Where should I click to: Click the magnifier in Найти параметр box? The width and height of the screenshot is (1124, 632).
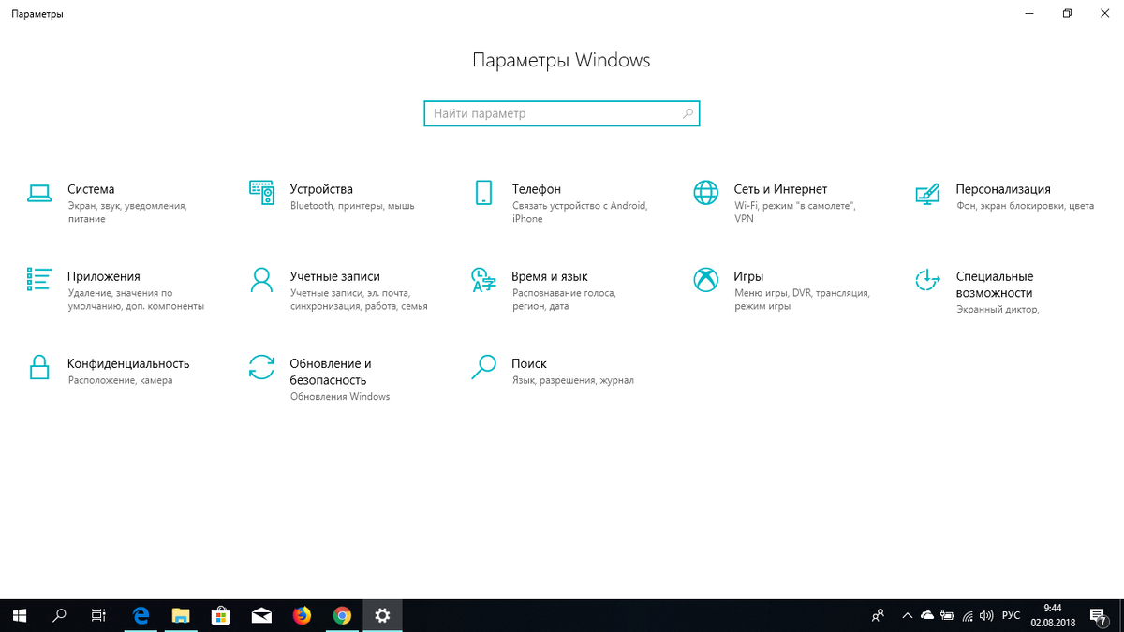click(x=688, y=113)
